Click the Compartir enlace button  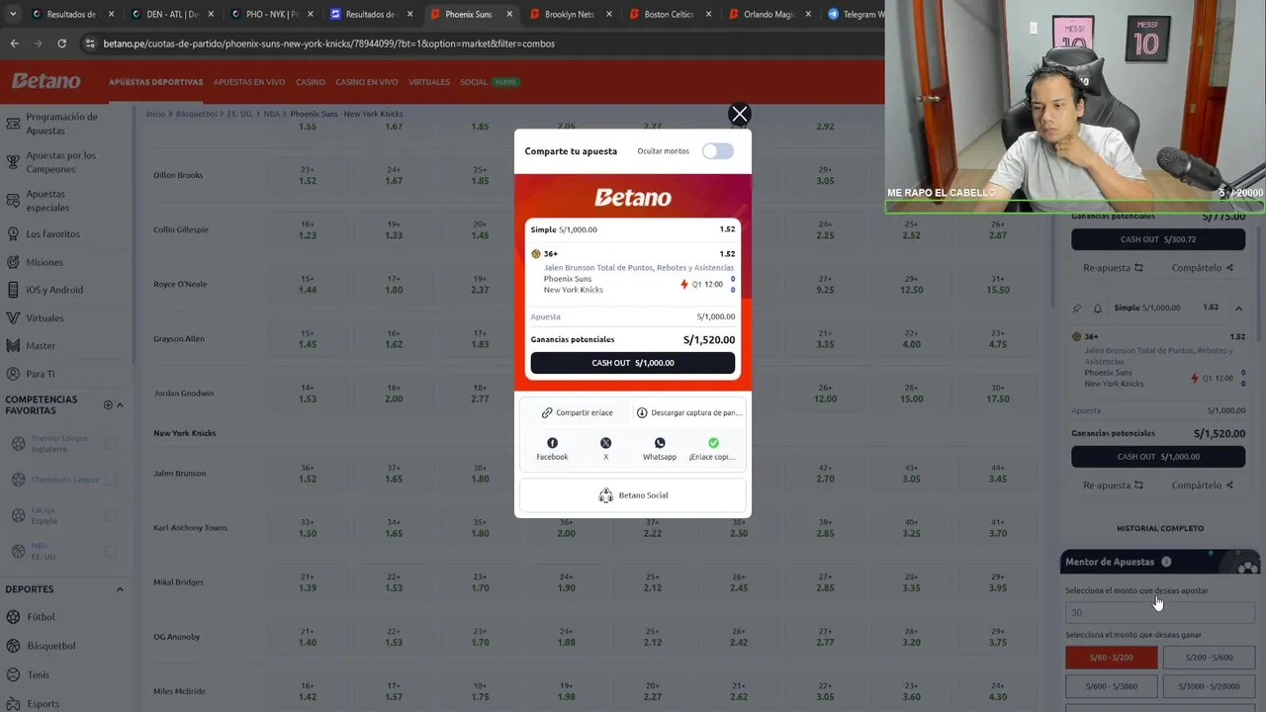tap(578, 412)
